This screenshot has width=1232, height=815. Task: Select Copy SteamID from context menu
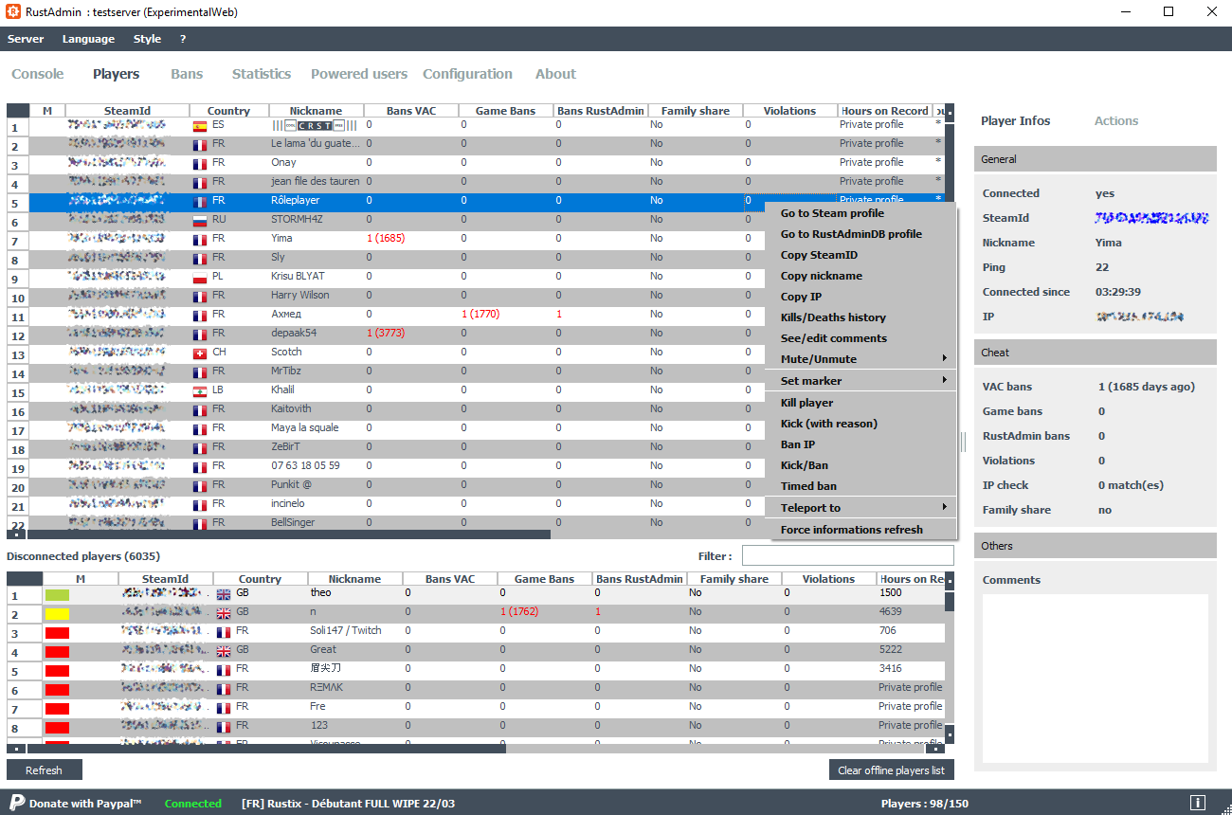(x=861, y=255)
